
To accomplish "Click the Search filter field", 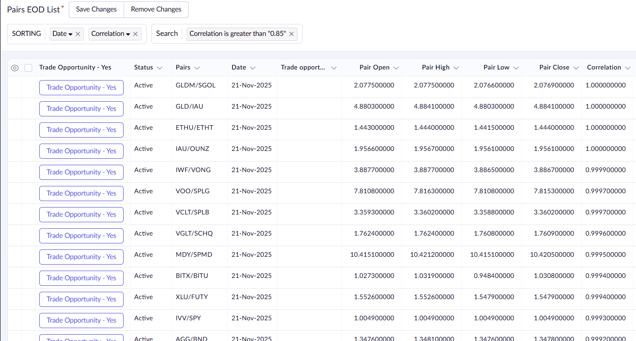I will pos(167,34).
